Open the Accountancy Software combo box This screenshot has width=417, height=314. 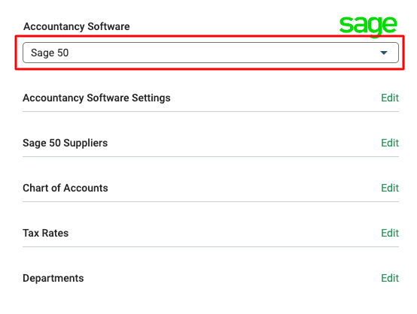point(211,53)
